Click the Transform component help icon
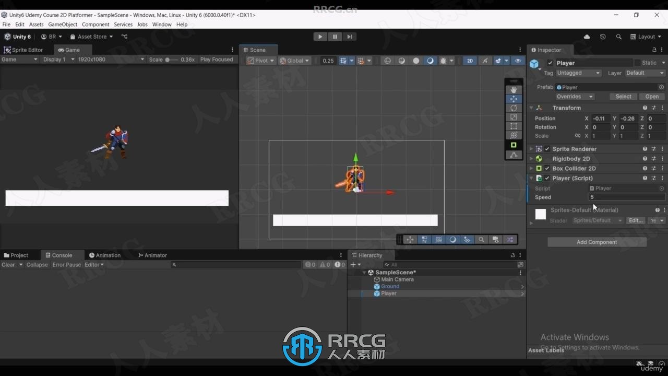This screenshot has height=376, width=668. click(x=645, y=108)
